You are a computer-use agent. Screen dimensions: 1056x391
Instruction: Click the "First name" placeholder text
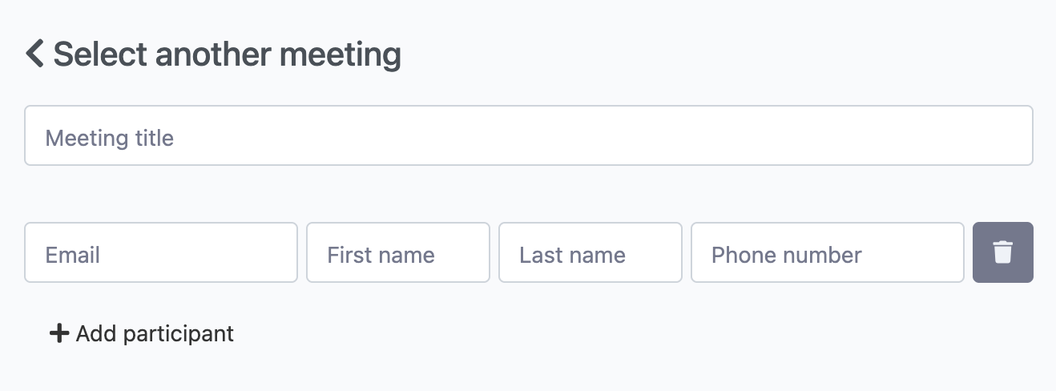pyautogui.click(x=381, y=256)
